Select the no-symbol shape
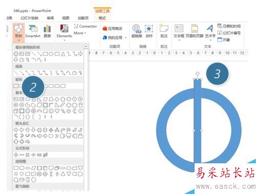The width and height of the screenshot is (256, 194). pyautogui.click(x=34, y=111)
